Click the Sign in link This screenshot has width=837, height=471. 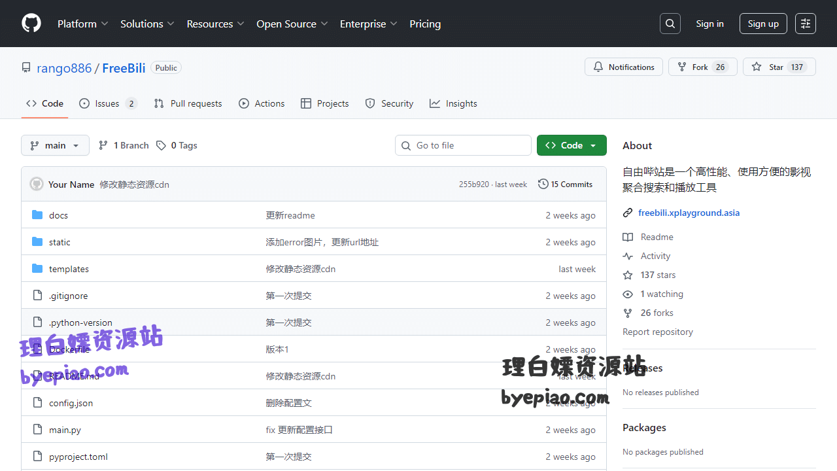click(709, 24)
